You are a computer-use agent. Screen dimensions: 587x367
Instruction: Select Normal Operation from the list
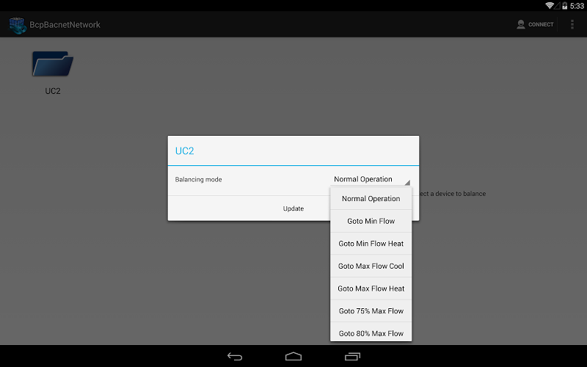[371, 199]
